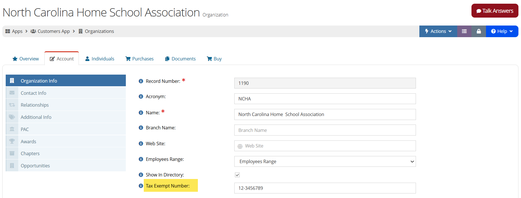
Task: Open the Employees Range dropdown
Action: pos(325,161)
